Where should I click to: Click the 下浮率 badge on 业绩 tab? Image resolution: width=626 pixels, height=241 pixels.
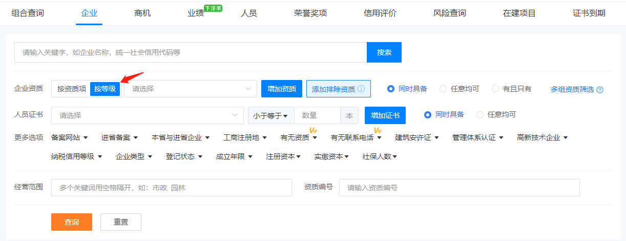213,8
